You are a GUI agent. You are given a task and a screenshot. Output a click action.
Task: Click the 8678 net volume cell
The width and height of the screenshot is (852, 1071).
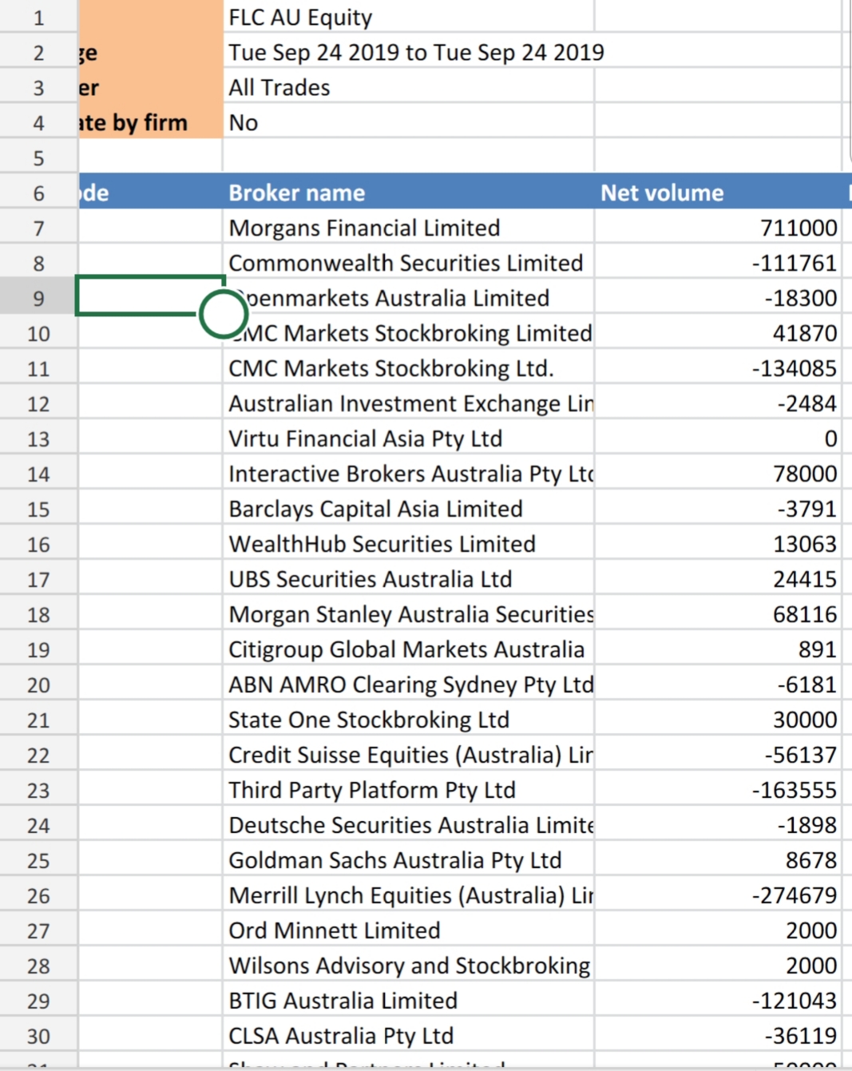(718, 860)
